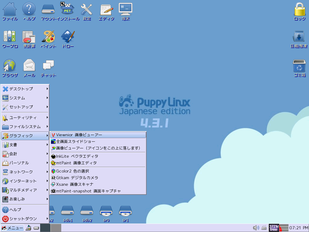Click the ヘルプ entry in main menu
Image resolution: width=309 pixels, height=232 pixels.
click(25, 210)
